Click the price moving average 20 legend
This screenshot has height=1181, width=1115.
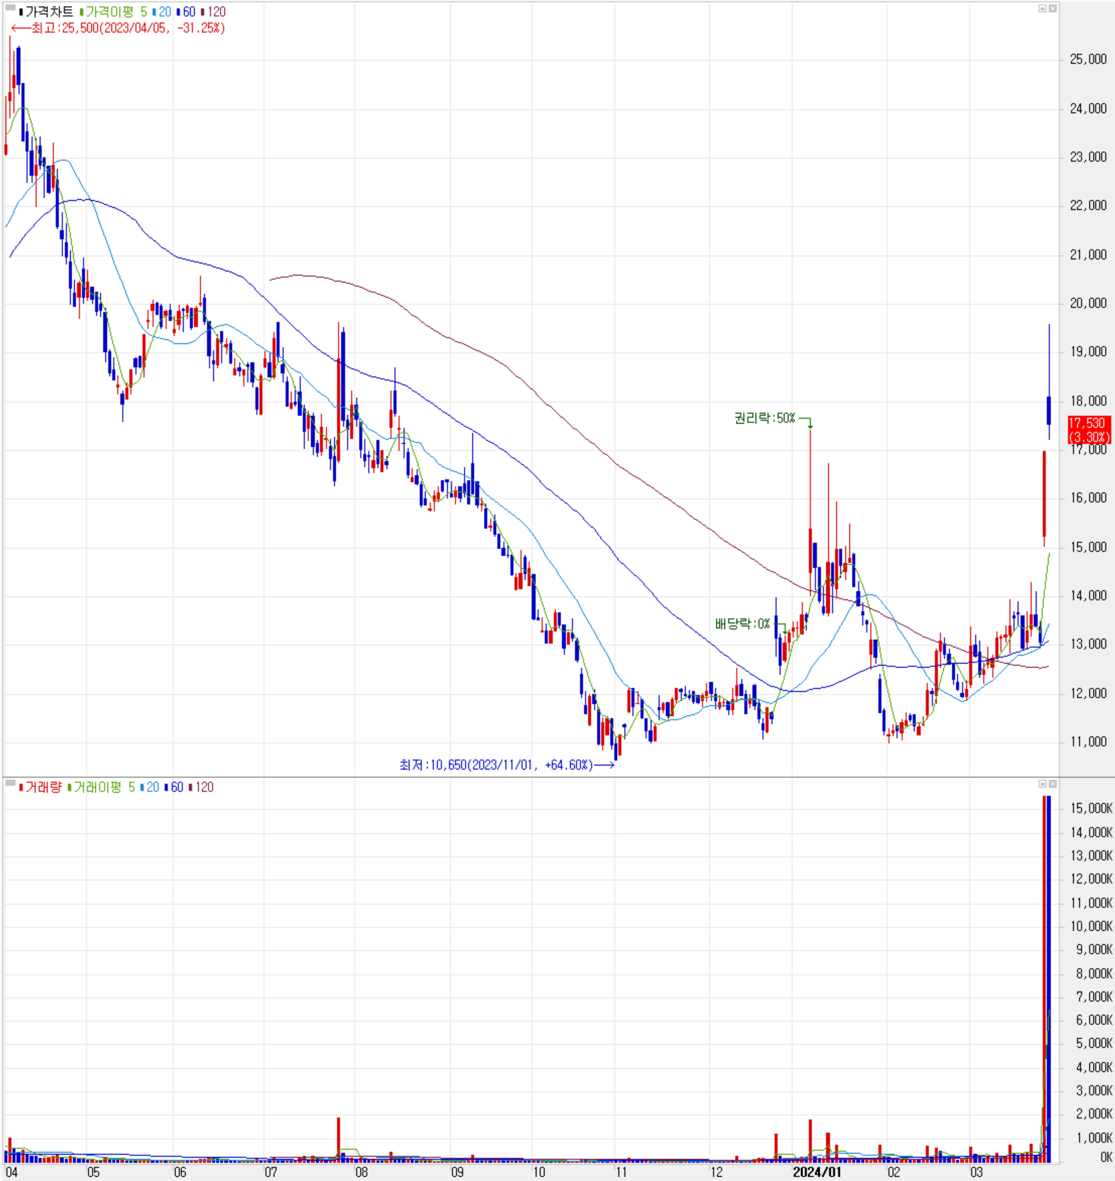[162, 12]
